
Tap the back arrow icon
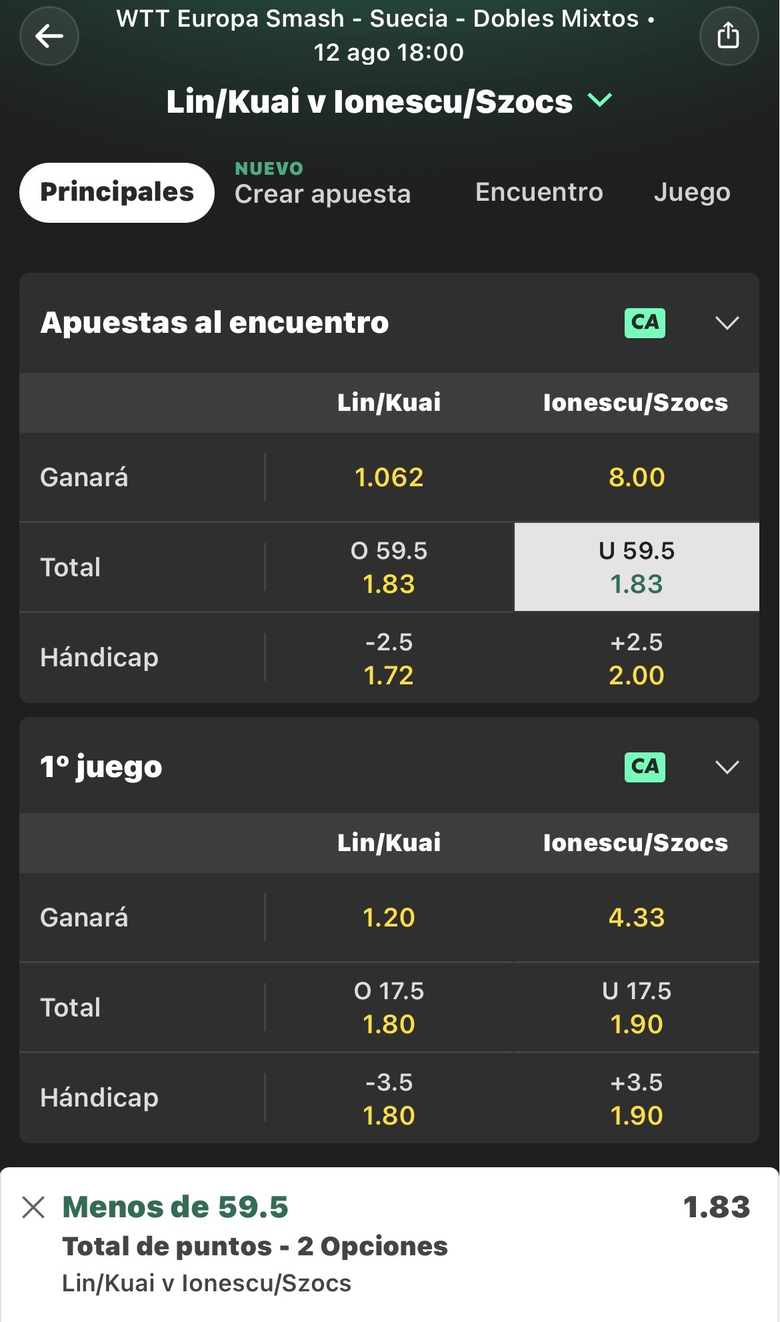[49, 36]
